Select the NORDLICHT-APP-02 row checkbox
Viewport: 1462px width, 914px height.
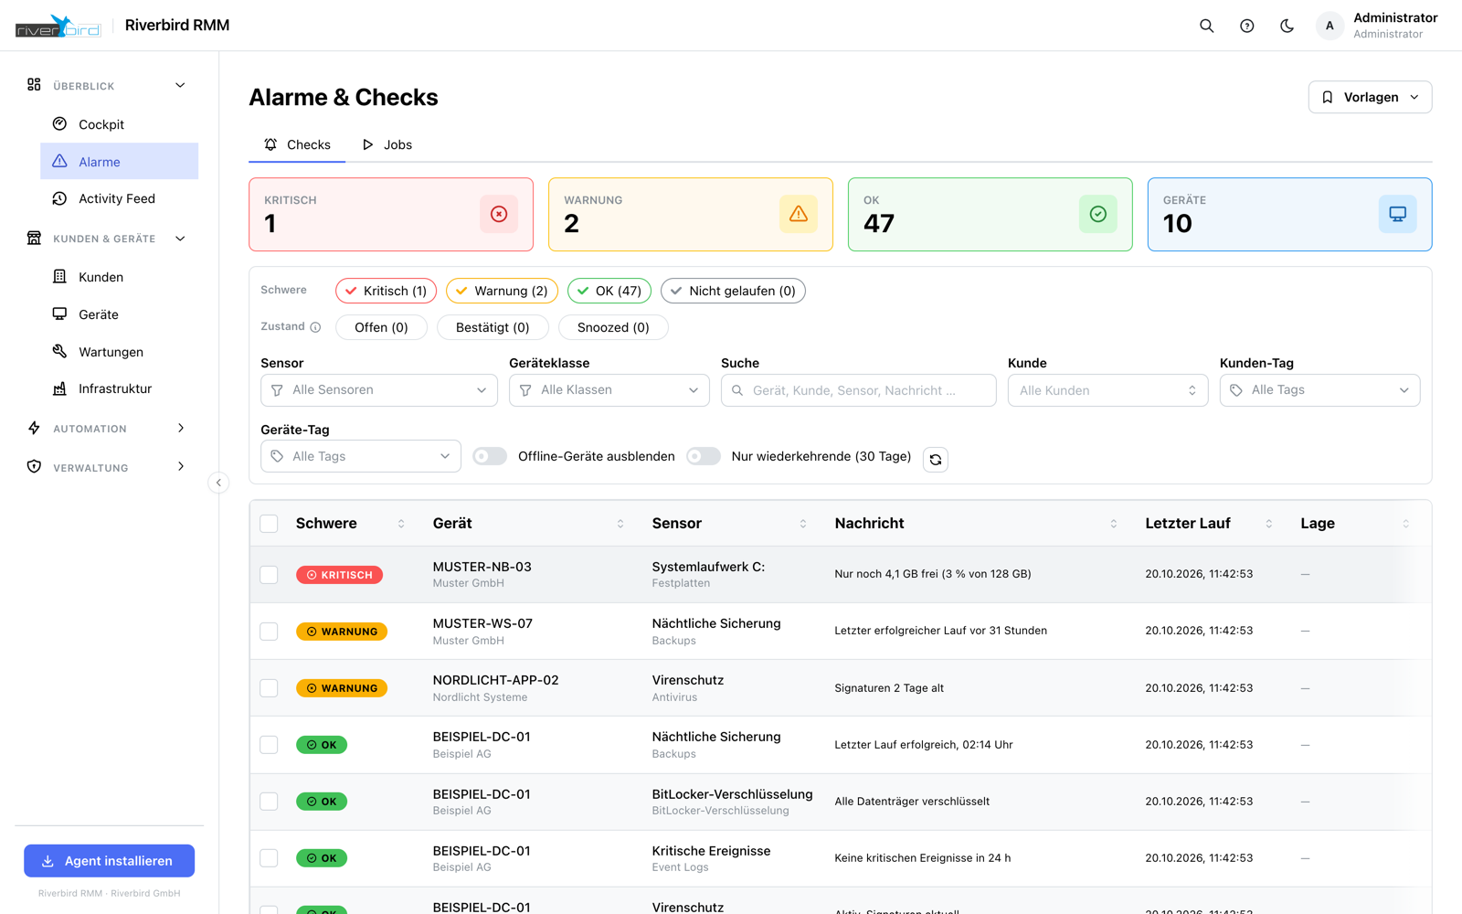(x=269, y=688)
